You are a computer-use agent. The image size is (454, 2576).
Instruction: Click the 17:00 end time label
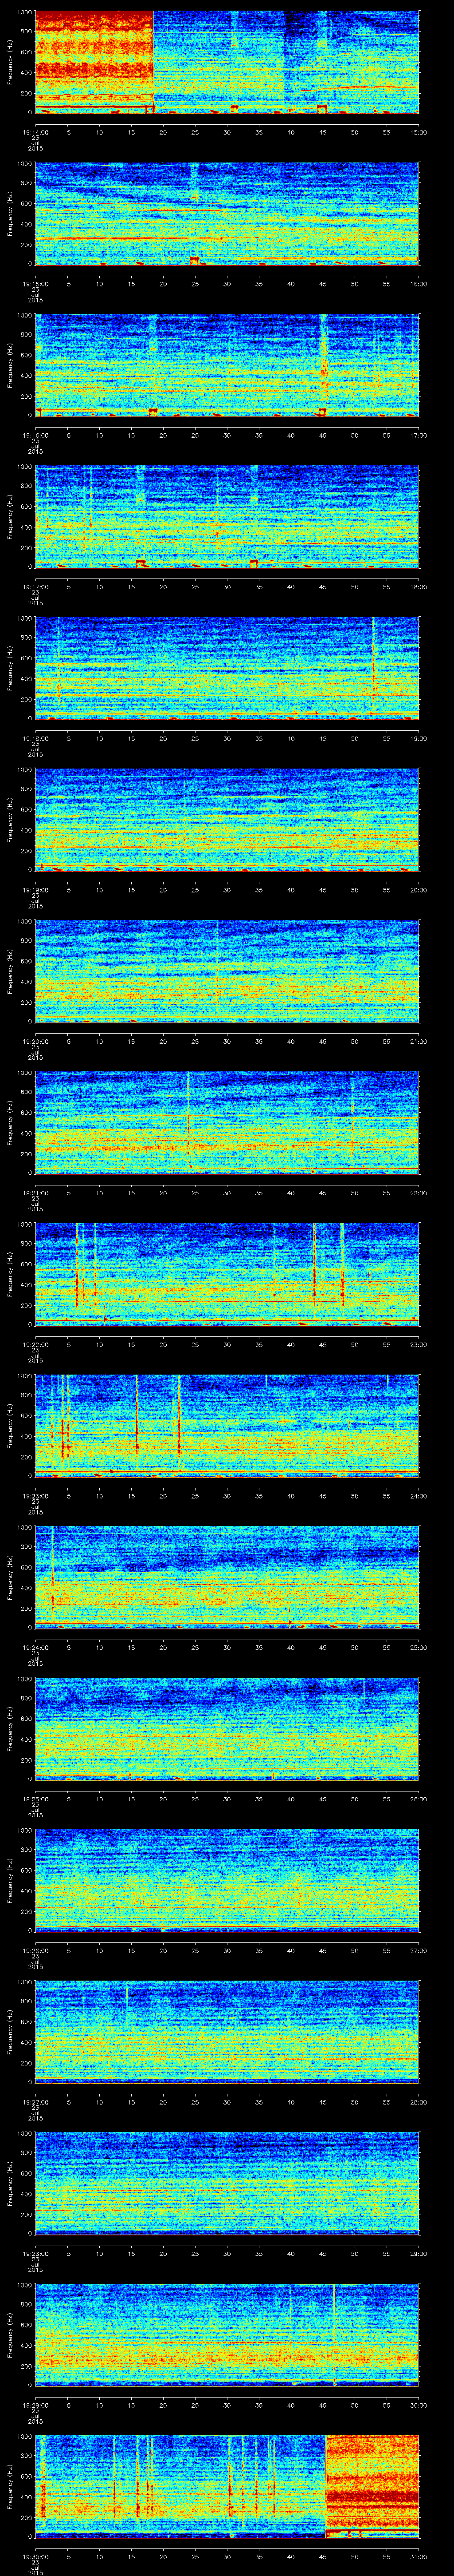click(418, 435)
